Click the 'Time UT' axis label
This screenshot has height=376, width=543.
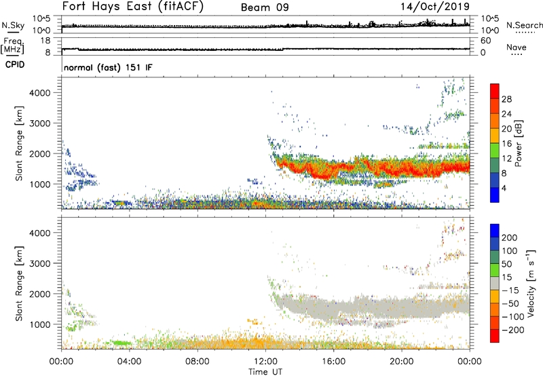[265, 371]
